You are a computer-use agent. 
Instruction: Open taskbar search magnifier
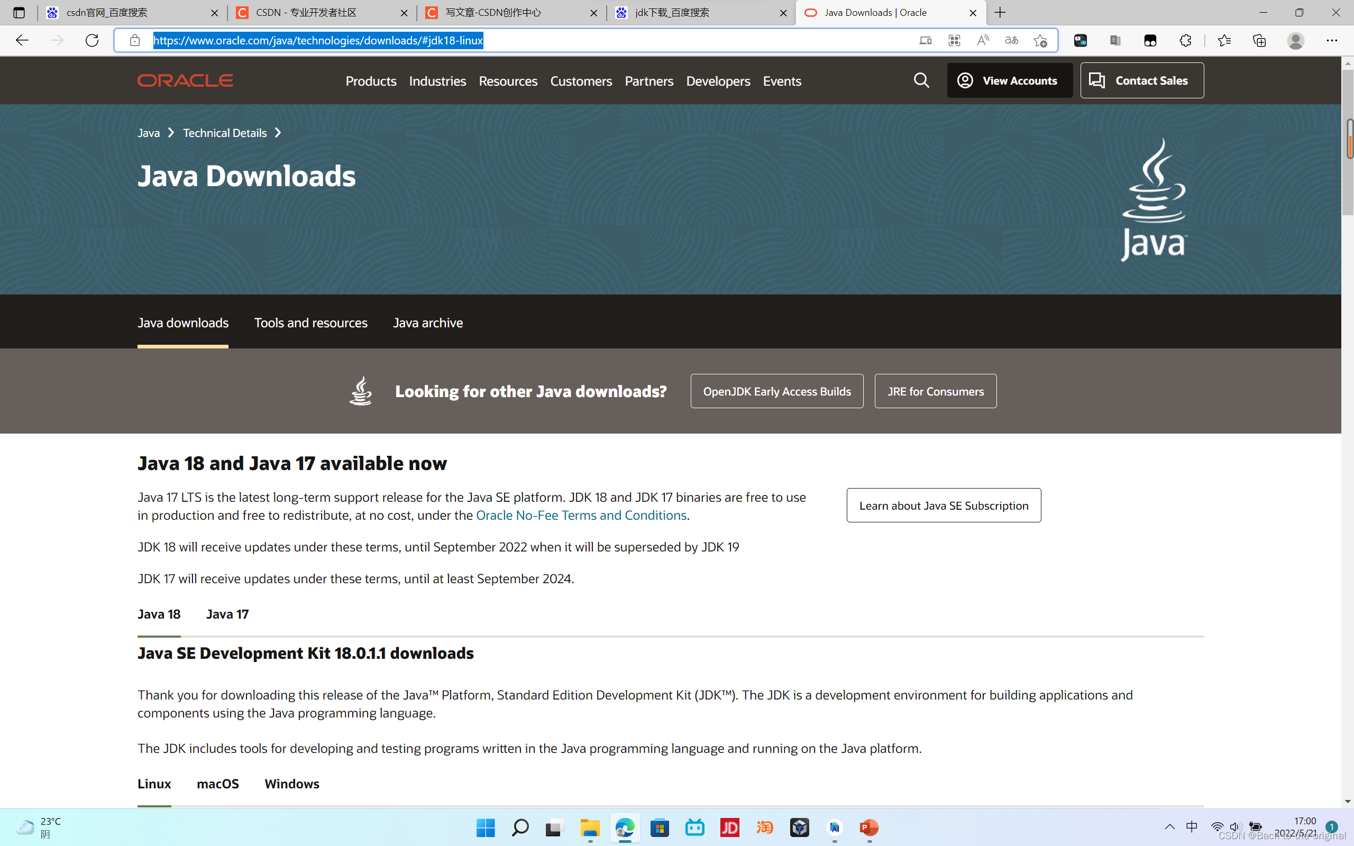pyautogui.click(x=520, y=827)
